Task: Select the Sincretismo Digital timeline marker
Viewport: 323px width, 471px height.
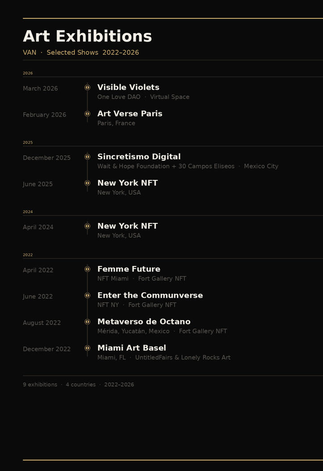Action: [x=87, y=157]
